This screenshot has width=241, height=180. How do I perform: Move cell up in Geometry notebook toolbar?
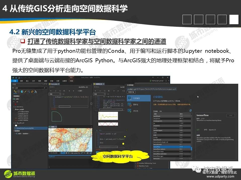click(69, 91)
